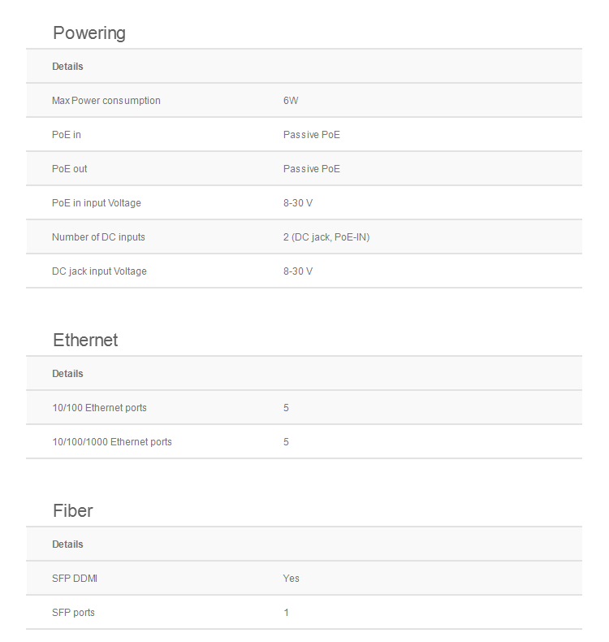Select the PoE in row label

[67, 135]
